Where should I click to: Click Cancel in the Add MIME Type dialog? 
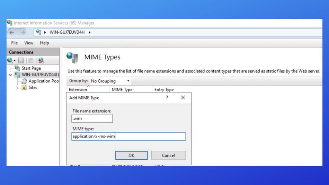[168, 155]
